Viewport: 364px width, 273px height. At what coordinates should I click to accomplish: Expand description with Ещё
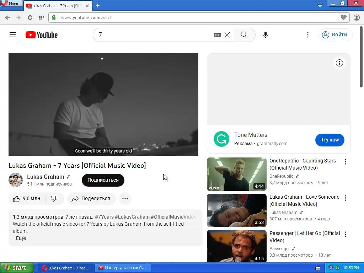tap(21, 238)
